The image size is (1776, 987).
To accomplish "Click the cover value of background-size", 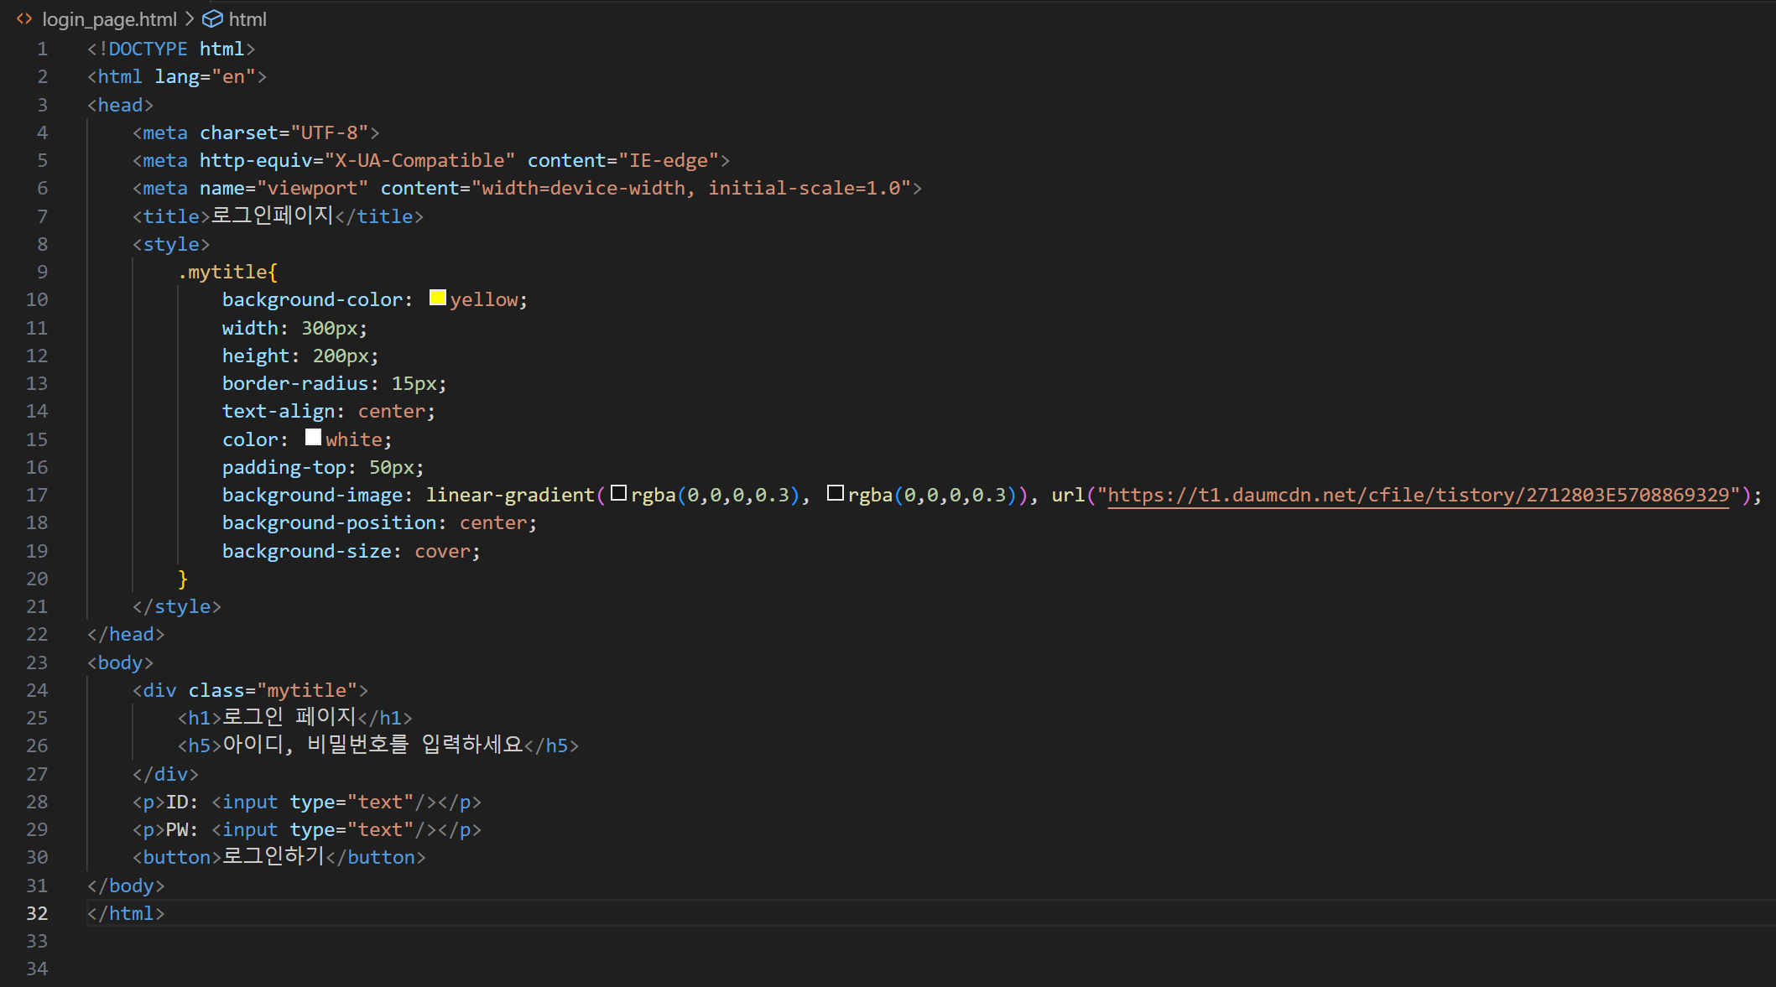I will coord(443,551).
